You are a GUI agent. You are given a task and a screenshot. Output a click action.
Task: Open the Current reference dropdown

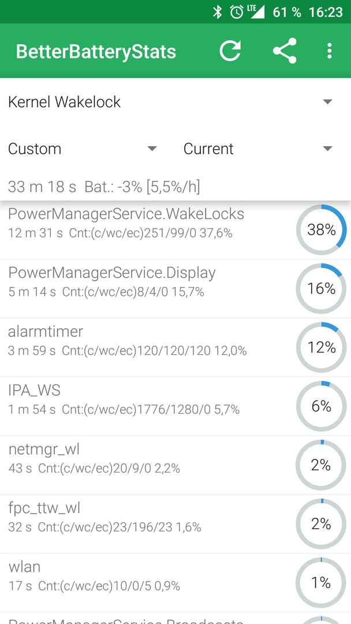[257, 149]
